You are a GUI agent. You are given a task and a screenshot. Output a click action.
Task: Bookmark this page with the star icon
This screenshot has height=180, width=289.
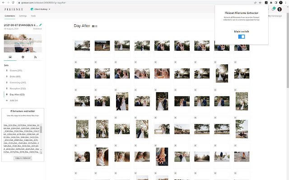point(260,3)
